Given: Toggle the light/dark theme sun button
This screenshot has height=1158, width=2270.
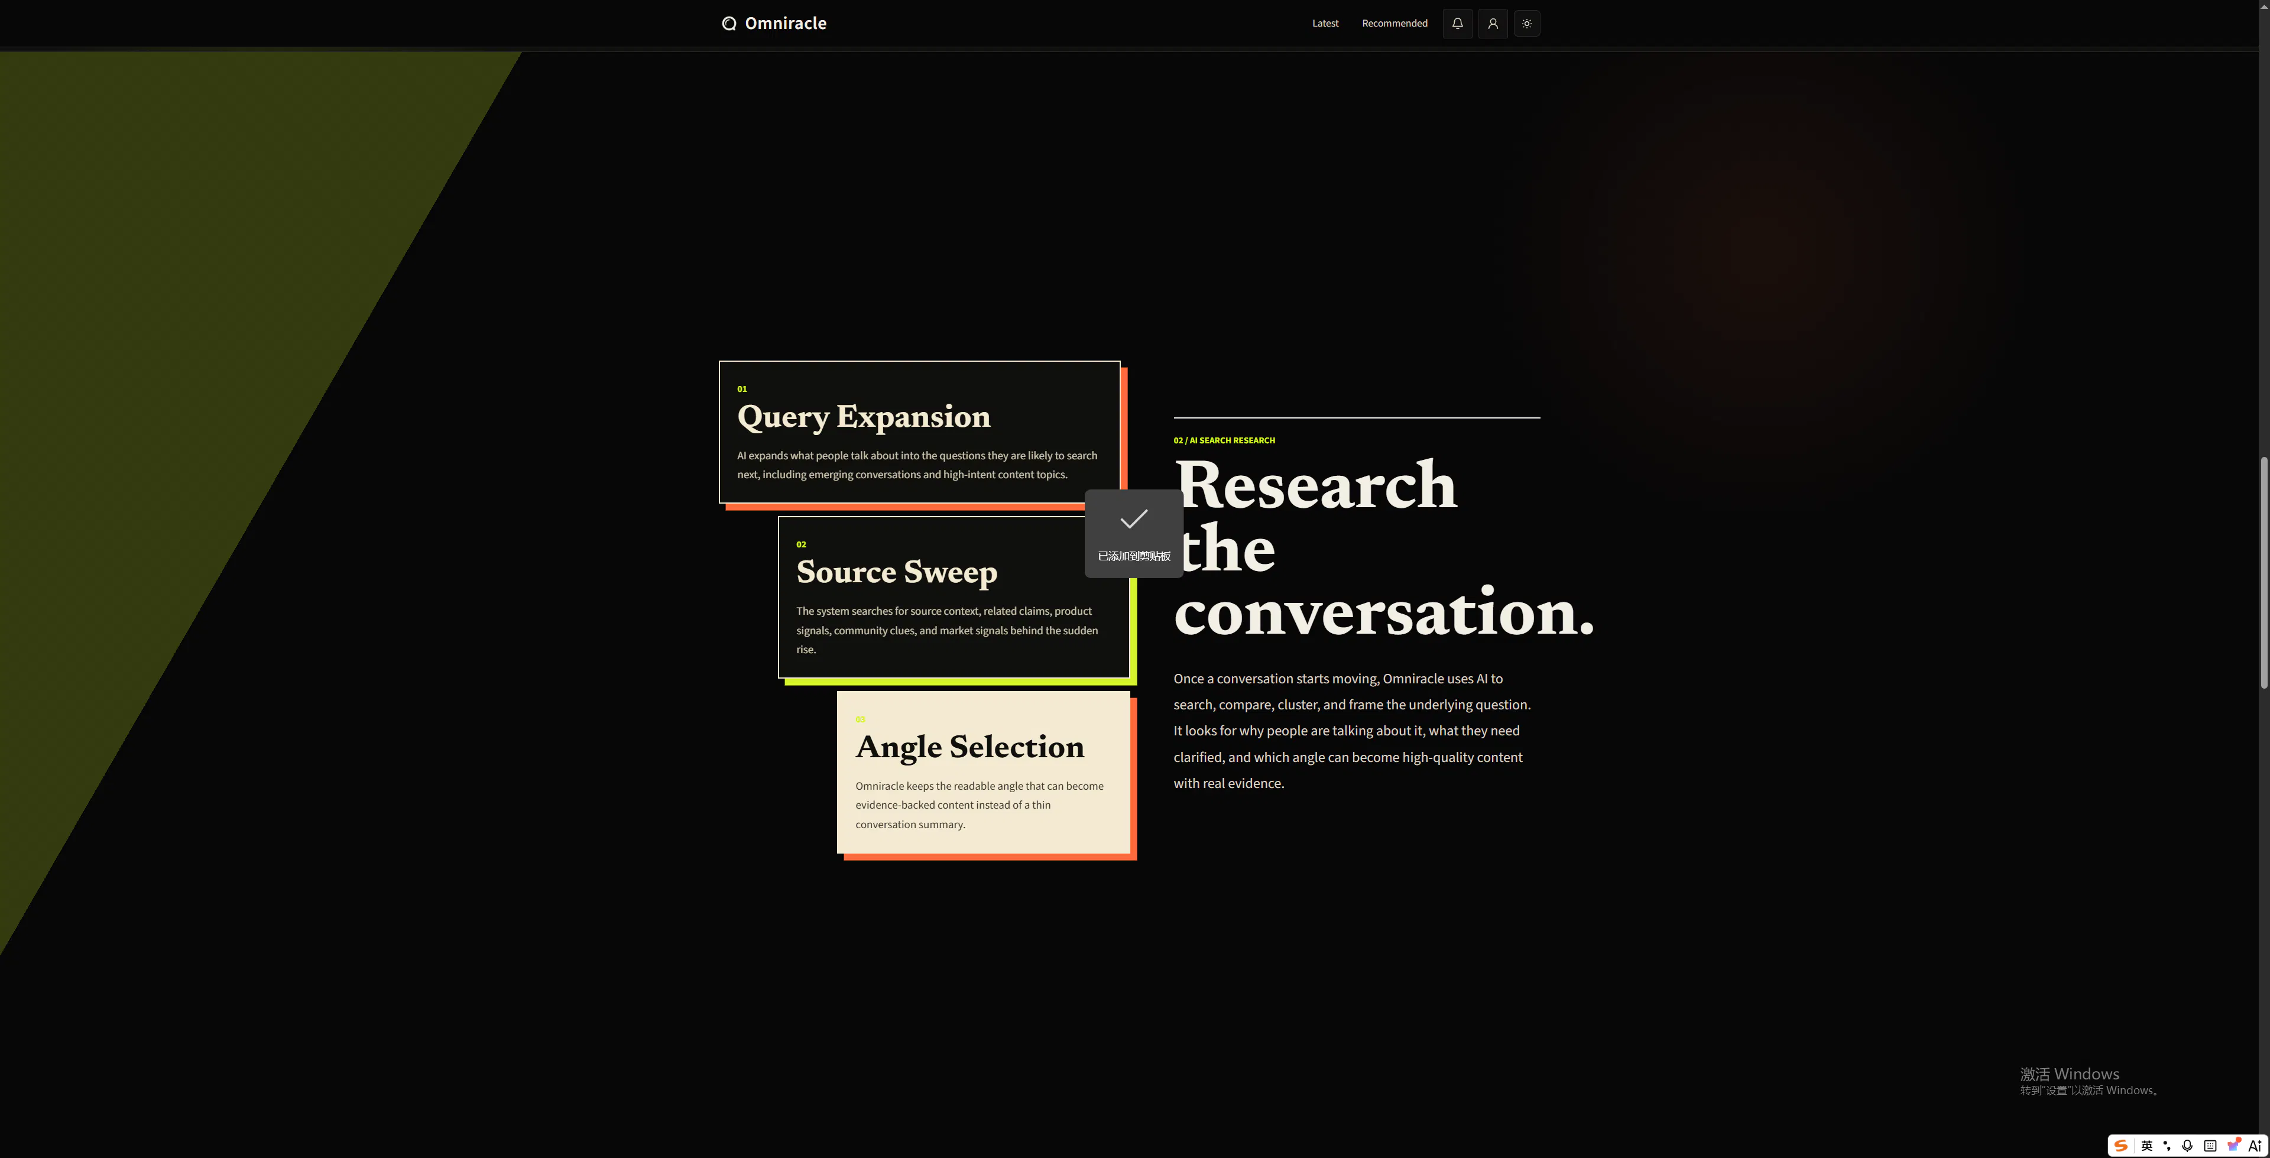Looking at the screenshot, I should click(1527, 24).
